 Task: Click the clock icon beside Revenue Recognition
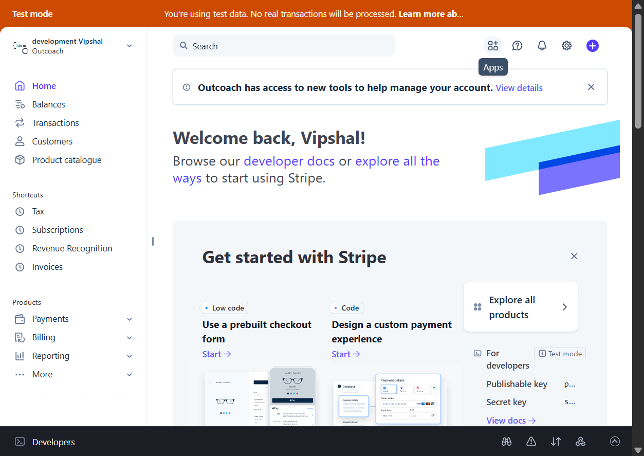click(20, 248)
